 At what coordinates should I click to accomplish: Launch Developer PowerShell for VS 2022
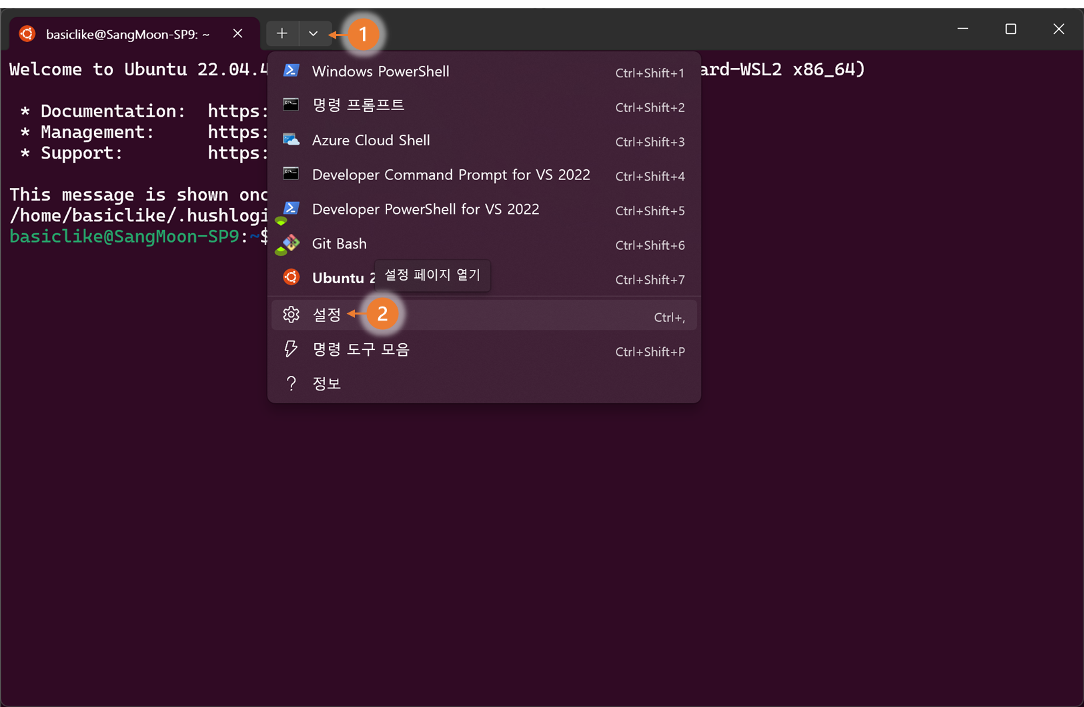pyautogui.click(x=484, y=209)
